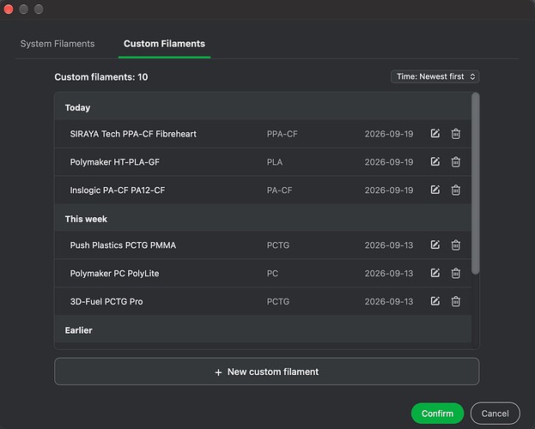Delete Inslogic PA-CF PA12-CF filament
This screenshot has width=535, height=429.
pyautogui.click(x=455, y=190)
